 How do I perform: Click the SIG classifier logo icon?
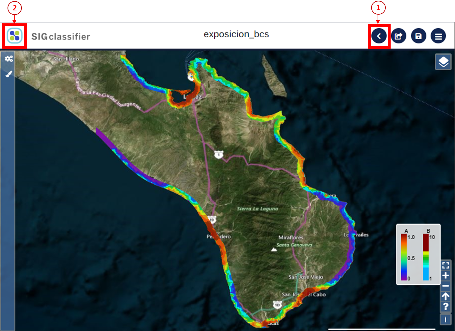[15, 36]
